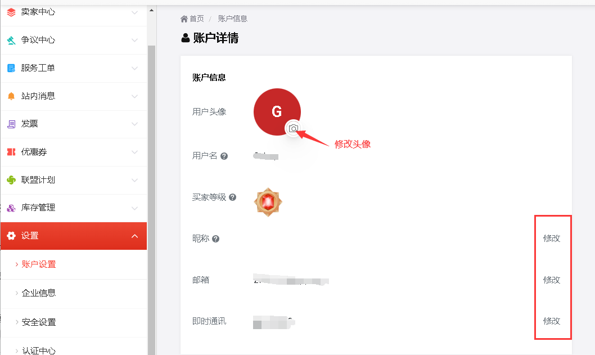Click the buyer level gem badge
The height and width of the screenshot is (355, 595).
pyautogui.click(x=268, y=201)
